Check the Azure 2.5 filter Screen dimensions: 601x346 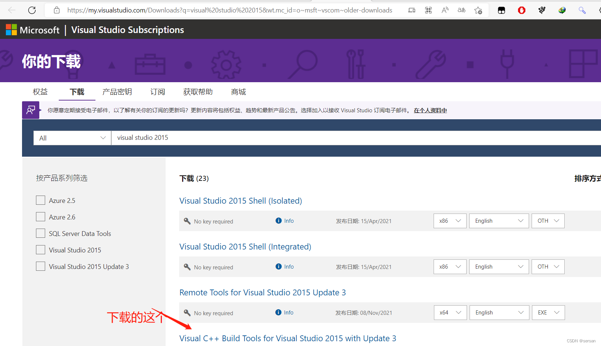(41, 200)
